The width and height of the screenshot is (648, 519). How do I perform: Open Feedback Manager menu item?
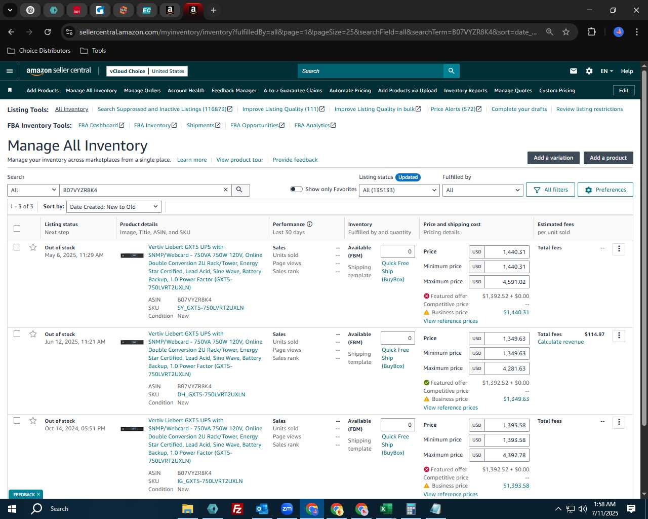pyautogui.click(x=234, y=91)
